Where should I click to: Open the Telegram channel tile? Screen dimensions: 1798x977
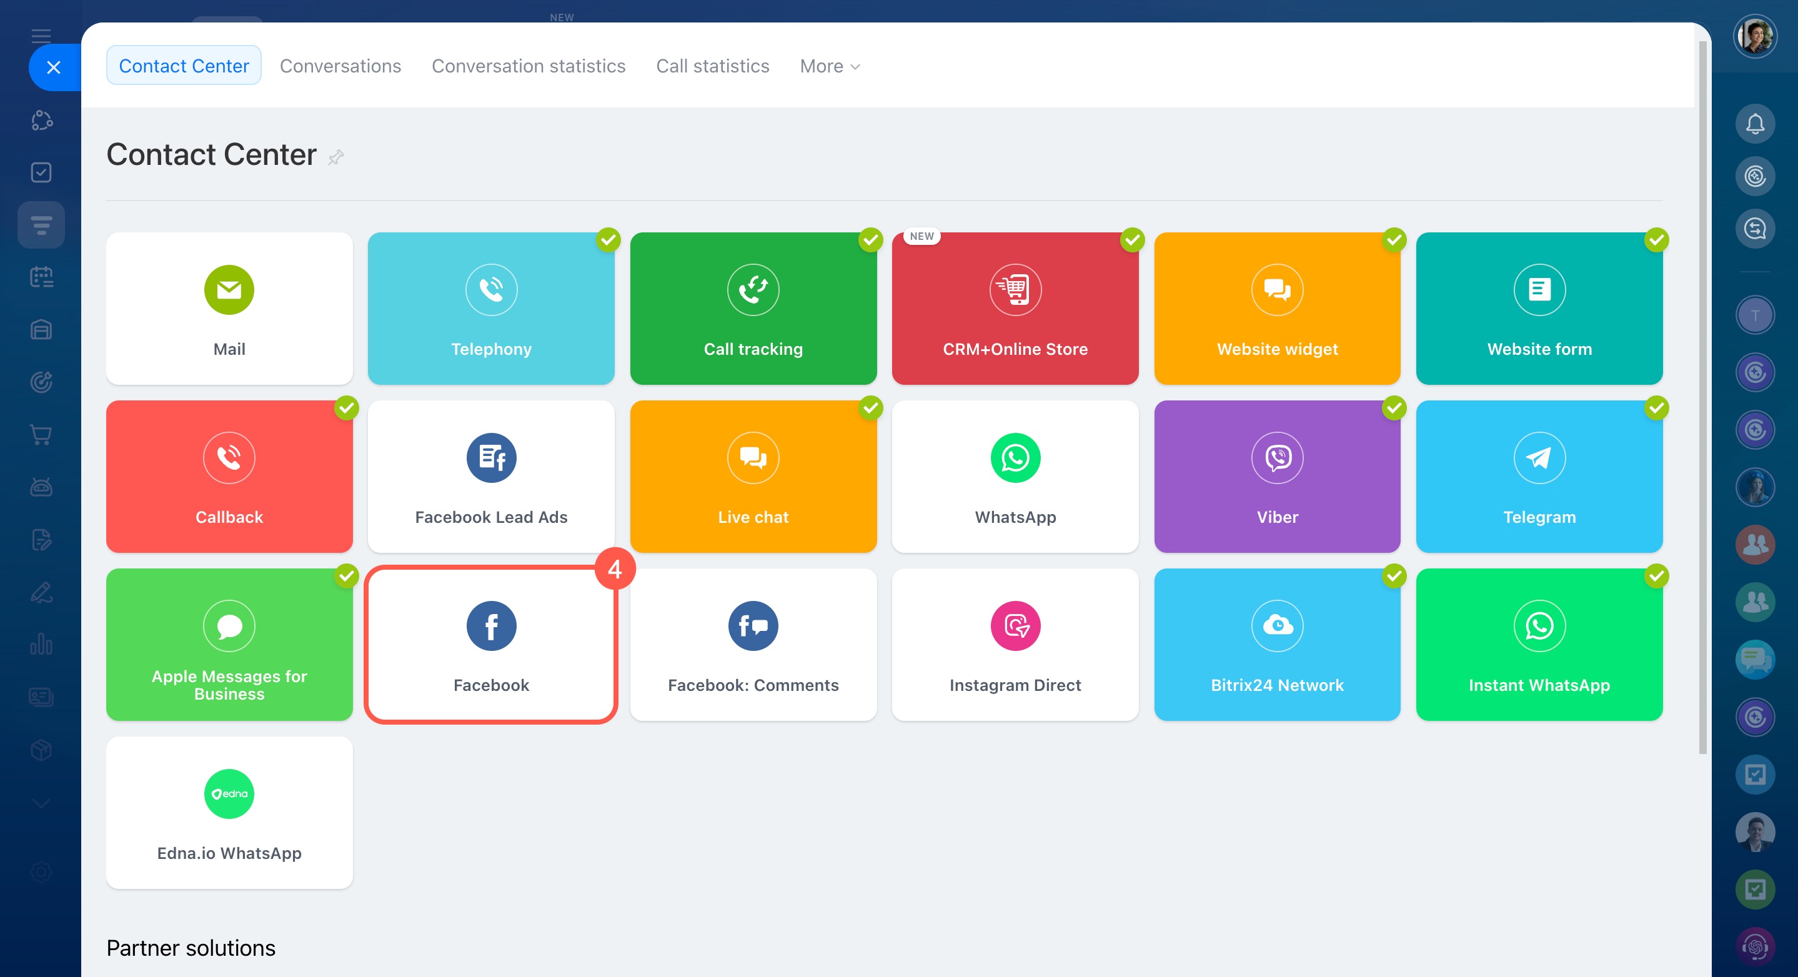[1538, 476]
